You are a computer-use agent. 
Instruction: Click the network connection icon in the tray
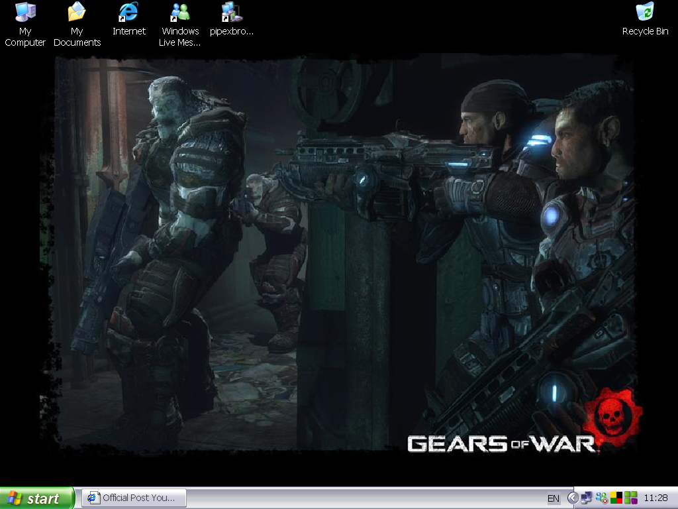(586, 497)
